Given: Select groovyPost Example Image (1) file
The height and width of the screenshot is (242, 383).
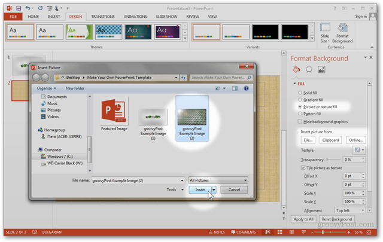Looking at the screenshot, I should coord(153,124).
